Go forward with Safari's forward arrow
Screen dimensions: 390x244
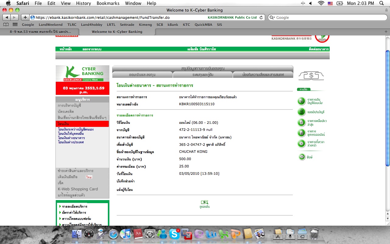click(x=15, y=17)
